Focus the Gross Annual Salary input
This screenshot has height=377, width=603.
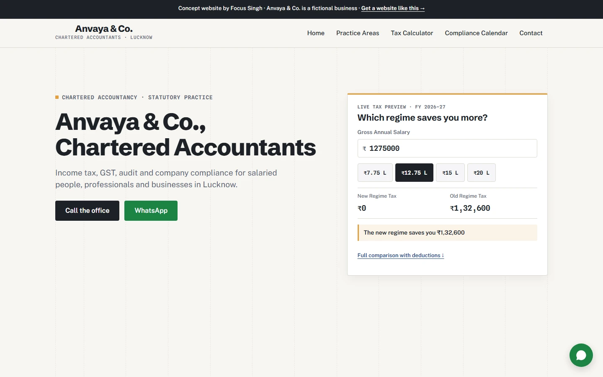(x=447, y=148)
